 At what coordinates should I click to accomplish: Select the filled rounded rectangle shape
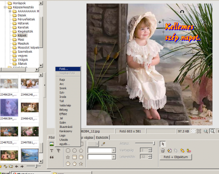click(x=81, y=157)
